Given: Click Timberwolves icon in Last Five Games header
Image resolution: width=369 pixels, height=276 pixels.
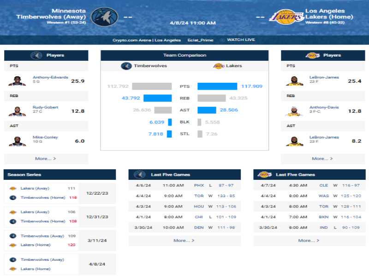Looking at the screenshot, I should [x=140, y=175].
